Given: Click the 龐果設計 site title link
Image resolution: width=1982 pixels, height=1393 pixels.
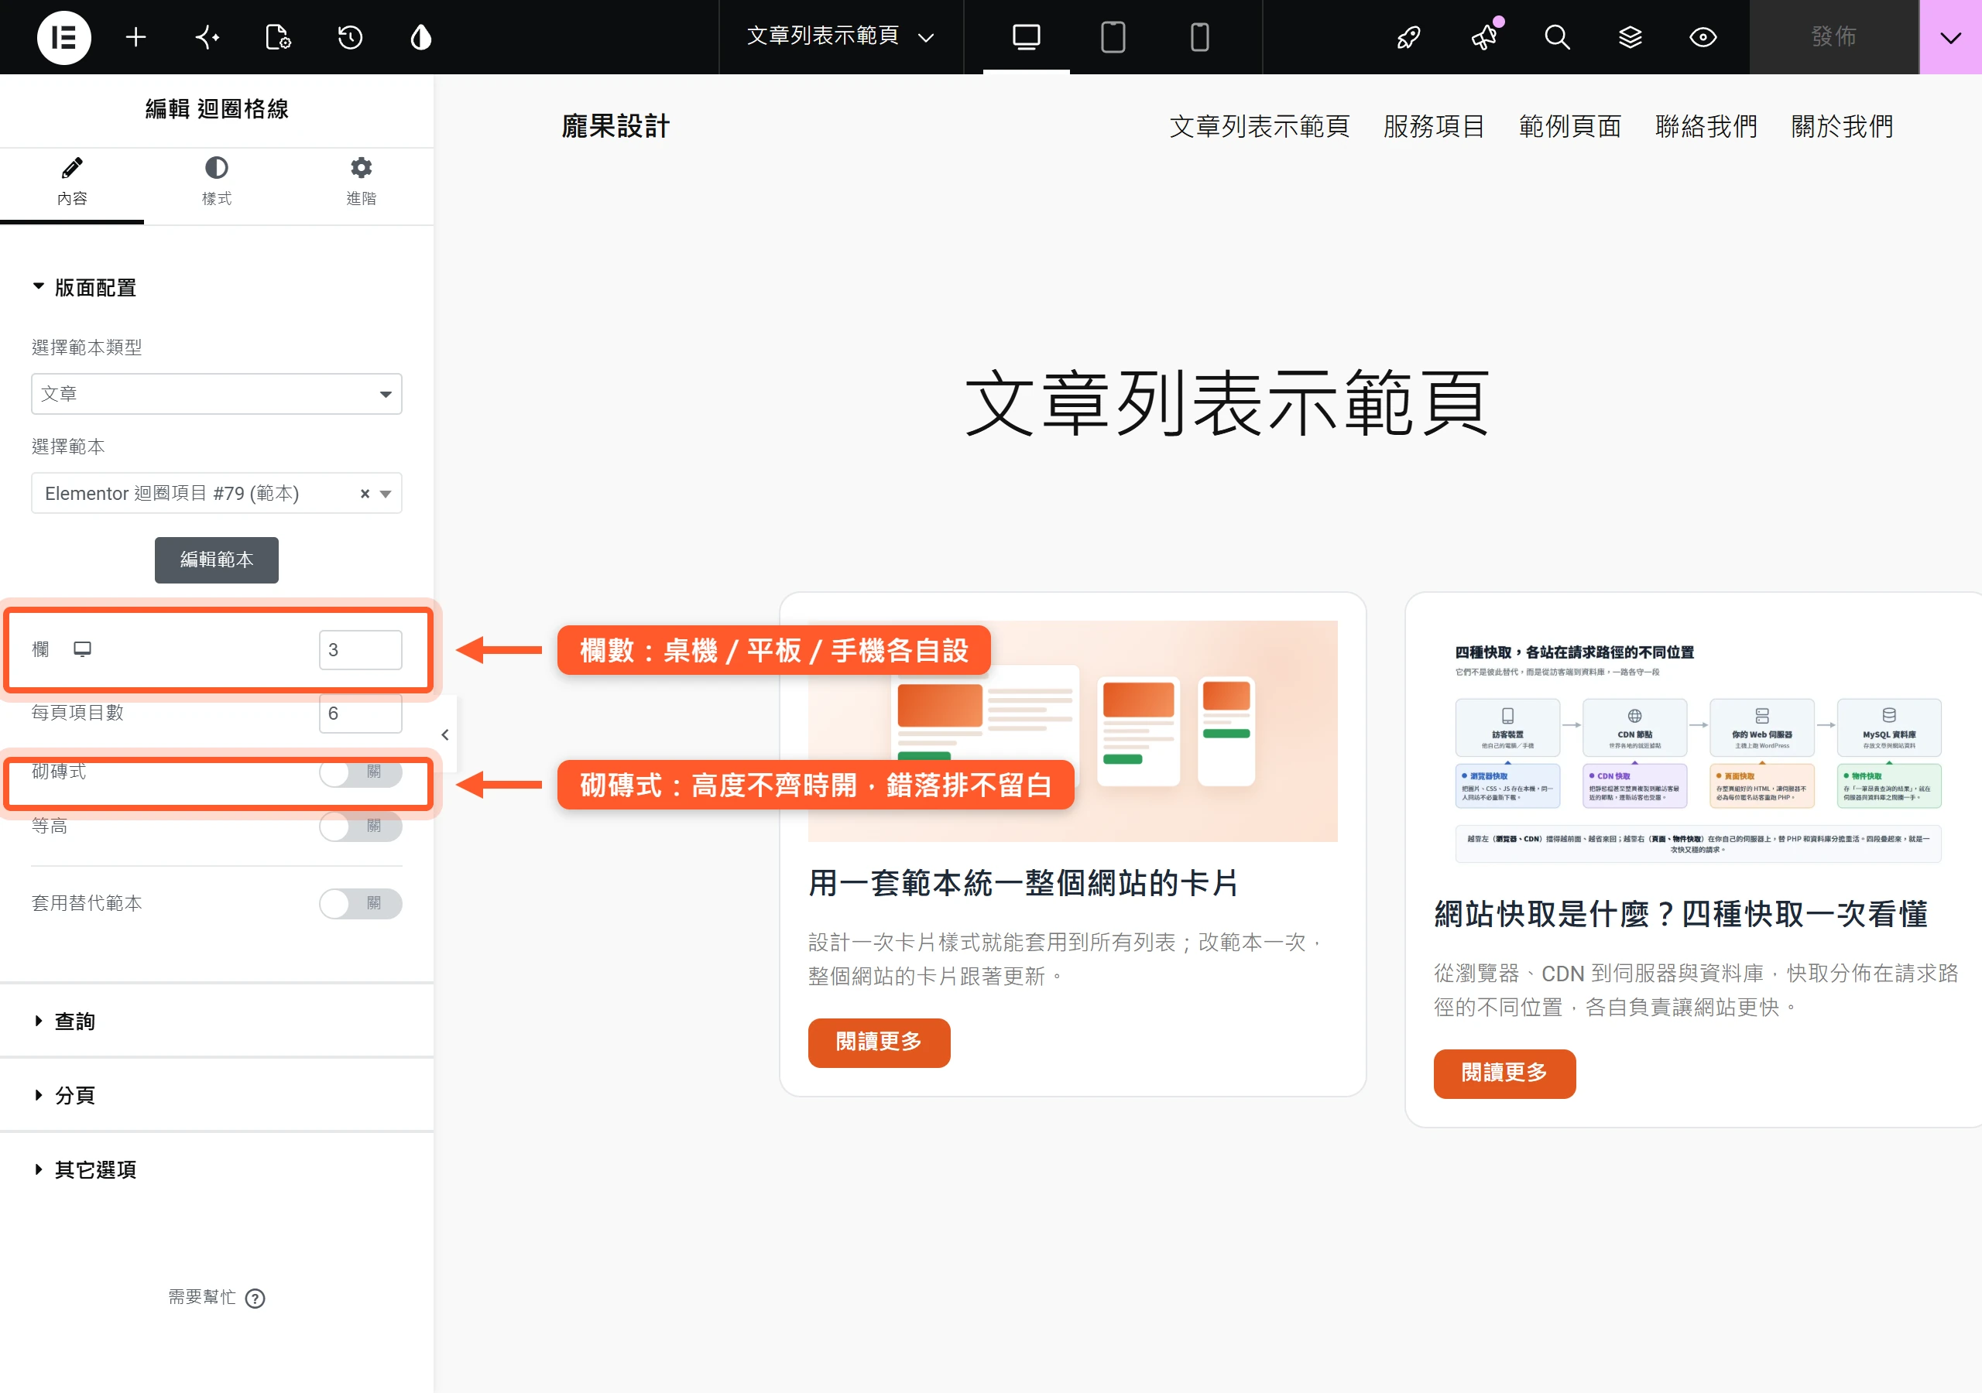Looking at the screenshot, I should (616, 126).
